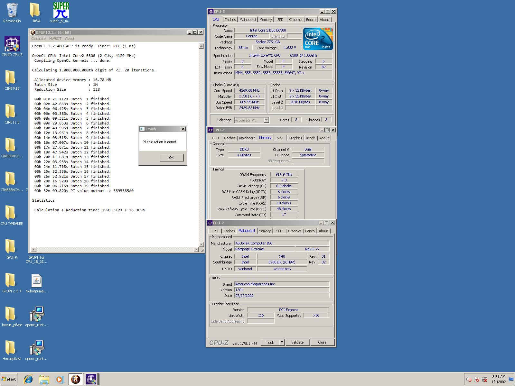Viewport: 515px width, 386px height.
Task: Open the Recycle Bin desktop icon
Action: coord(12,13)
